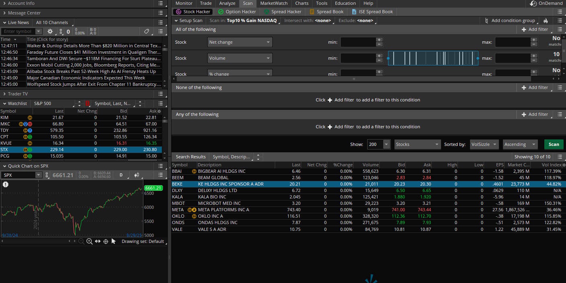Click left handle of Volume range slider

tap(388, 58)
